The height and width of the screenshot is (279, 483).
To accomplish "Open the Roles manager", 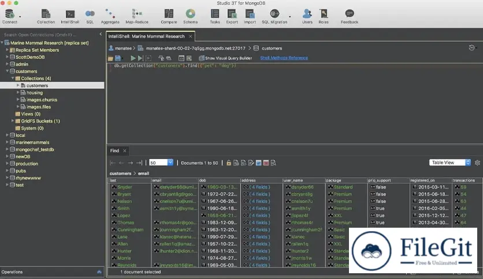I will tap(324, 16).
